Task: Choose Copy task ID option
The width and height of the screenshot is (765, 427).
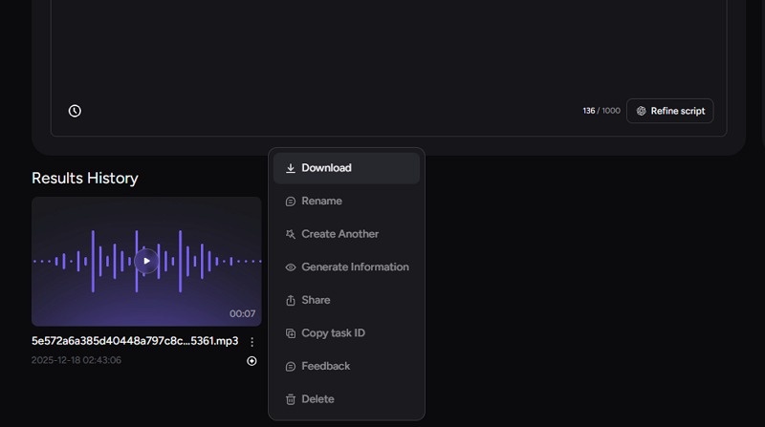Action: [x=346, y=333]
